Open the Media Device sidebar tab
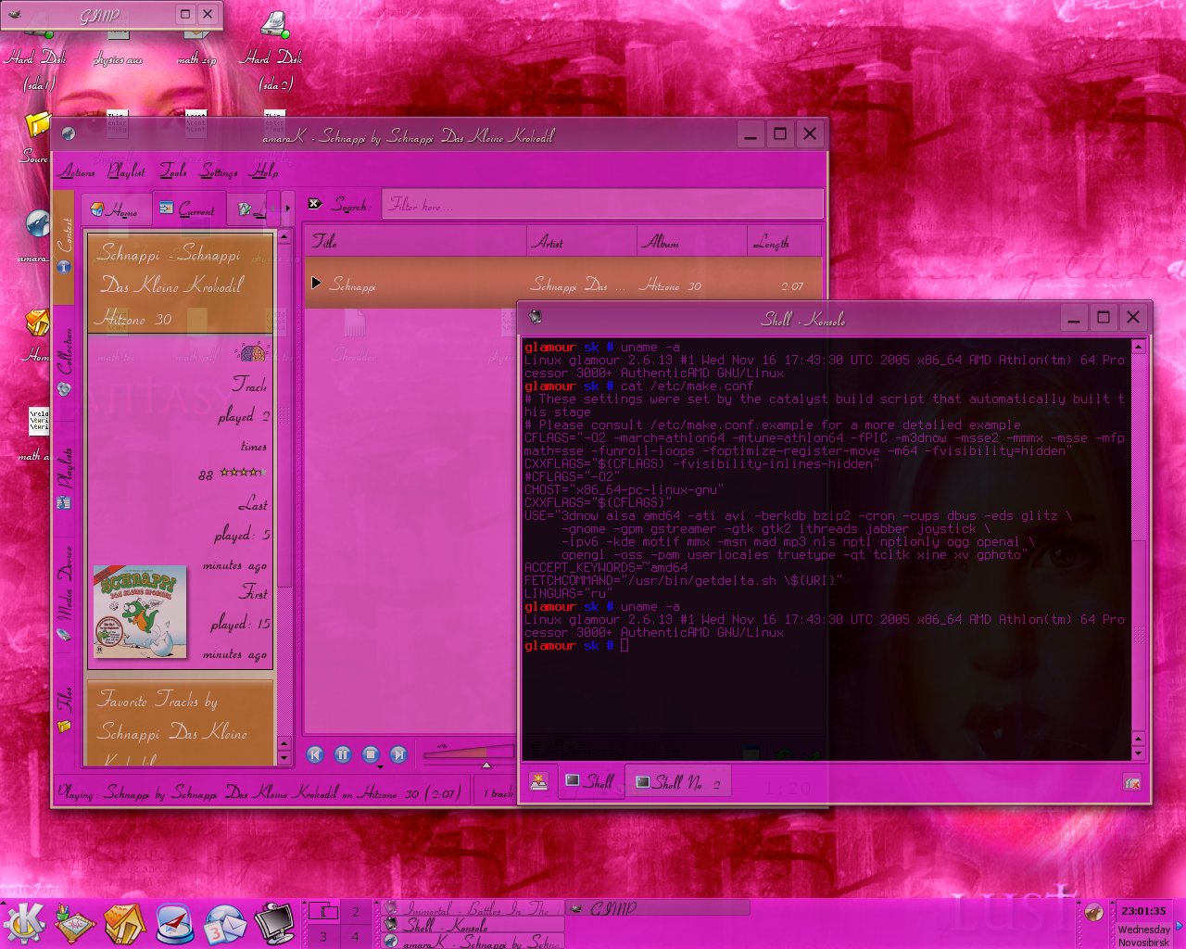 pos(64,593)
